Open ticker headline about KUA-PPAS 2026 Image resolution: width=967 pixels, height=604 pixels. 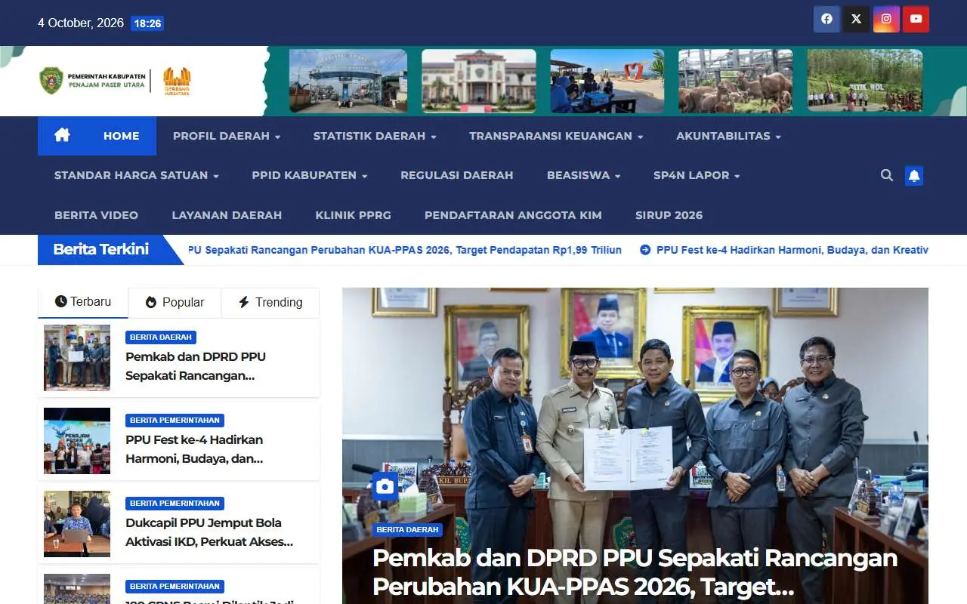pos(404,250)
